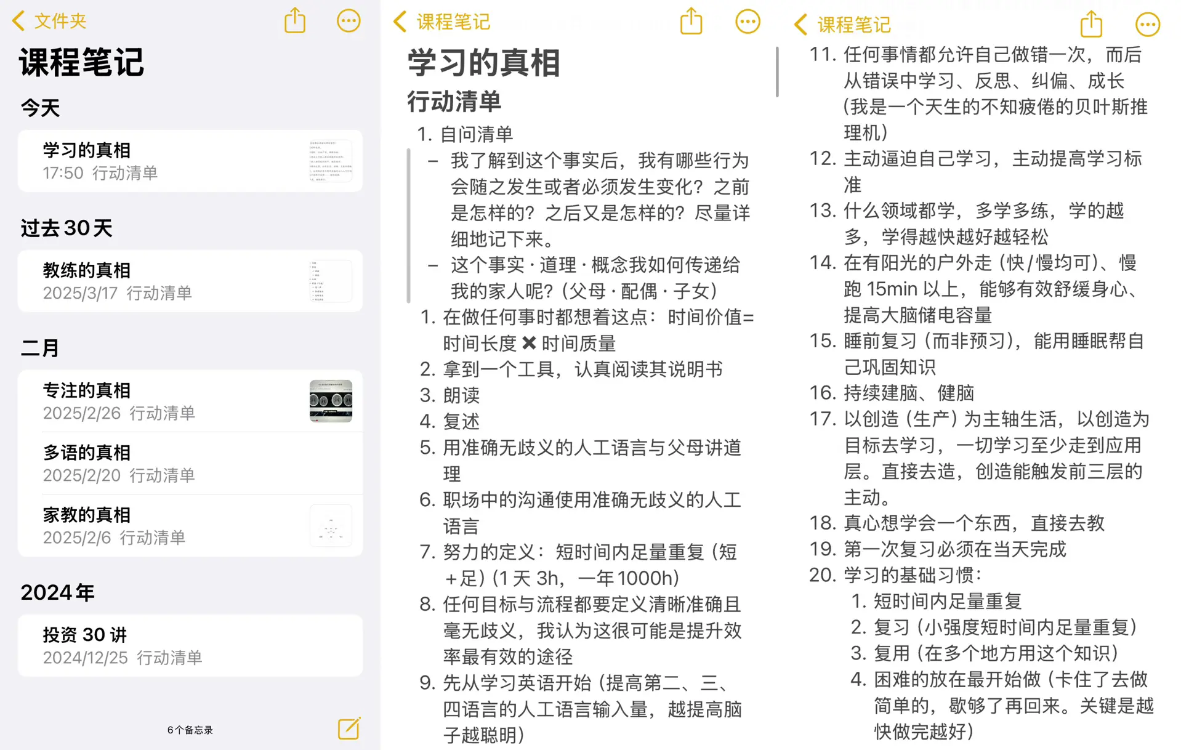Click thumbnail preview of 教练的真相 note
Screen dimensions: 1181x750
click(x=331, y=281)
